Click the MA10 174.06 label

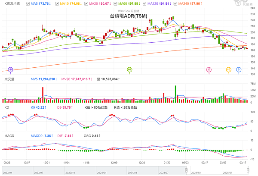[x=71, y=3]
